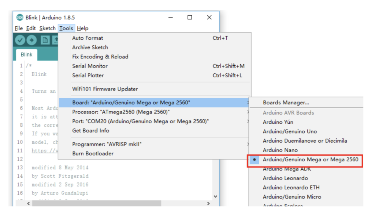Open the Sketch menu

[x=47, y=28]
